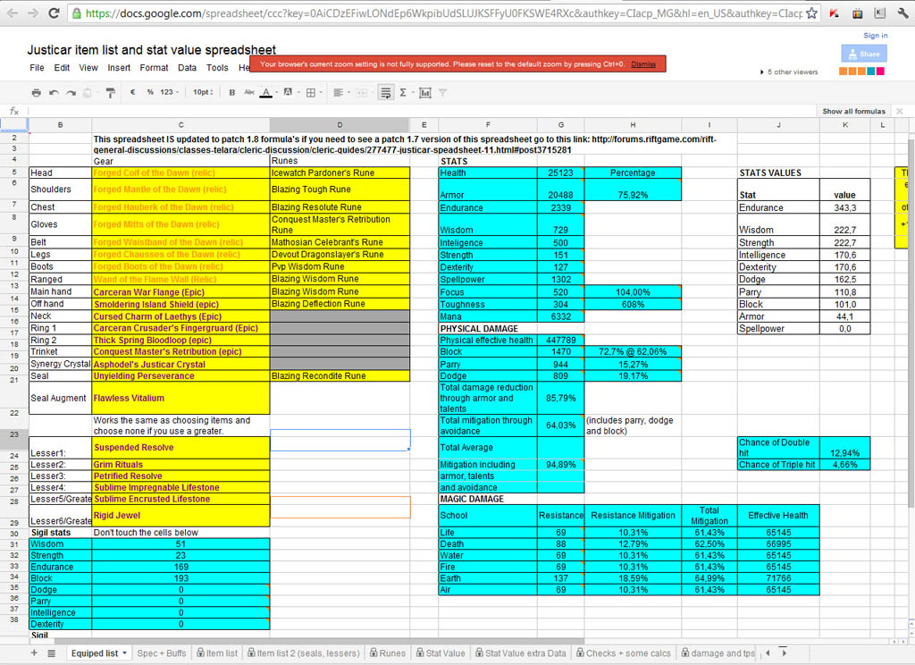915x665 pixels.
Task: Click the horizontal align icon
Action: [x=338, y=92]
